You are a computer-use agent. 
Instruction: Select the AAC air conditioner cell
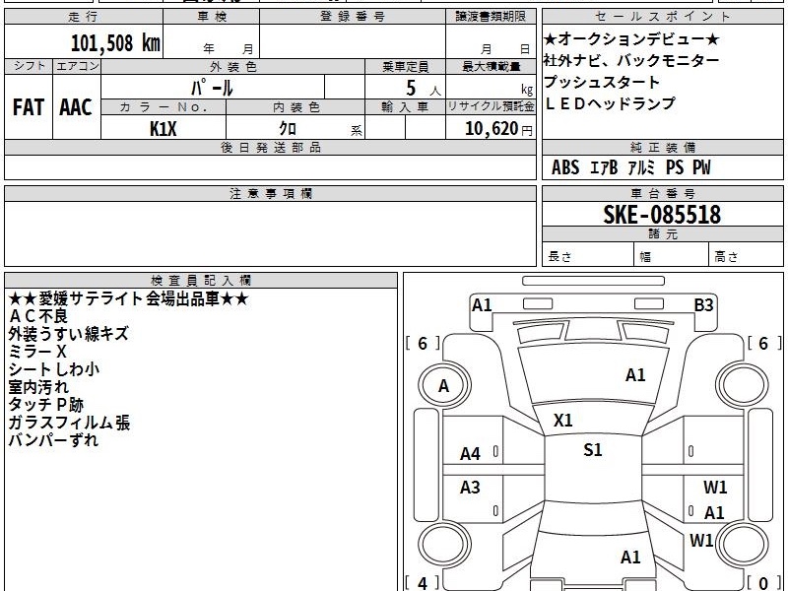click(x=75, y=107)
